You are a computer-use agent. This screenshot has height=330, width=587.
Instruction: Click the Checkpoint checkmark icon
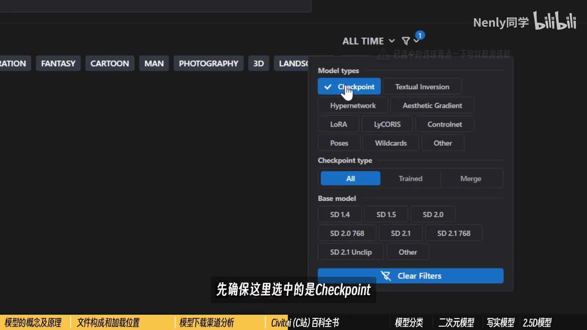(328, 87)
